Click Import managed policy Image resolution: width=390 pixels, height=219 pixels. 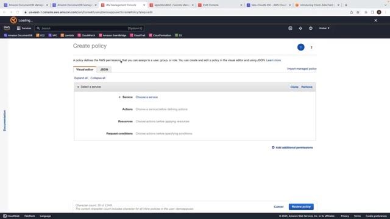(x=302, y=69)
